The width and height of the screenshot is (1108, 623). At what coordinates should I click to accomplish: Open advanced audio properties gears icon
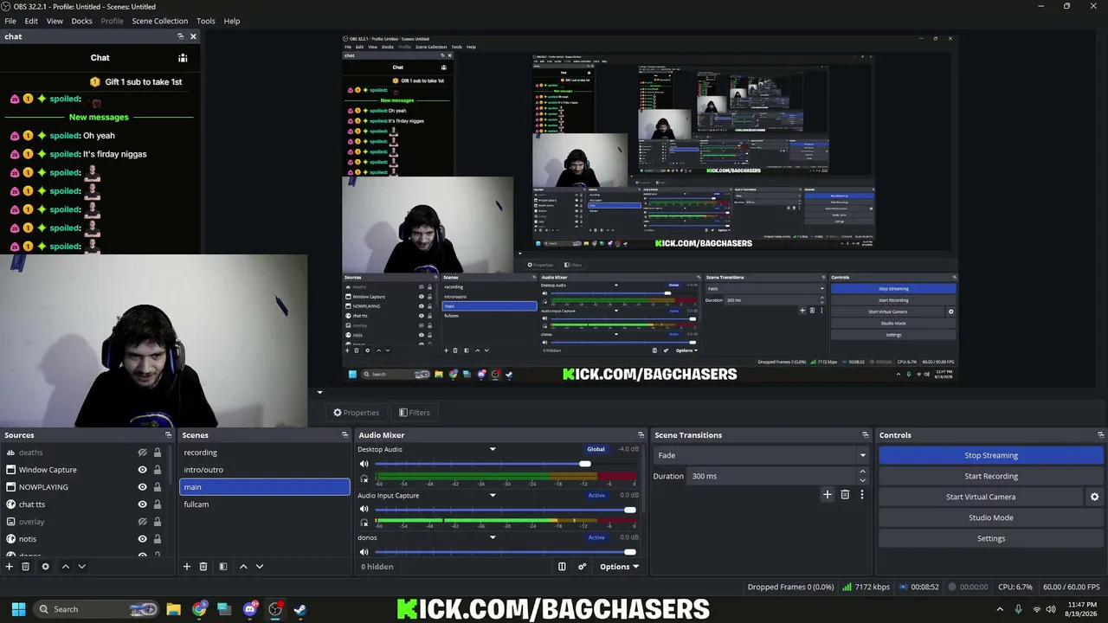(582, 567)
